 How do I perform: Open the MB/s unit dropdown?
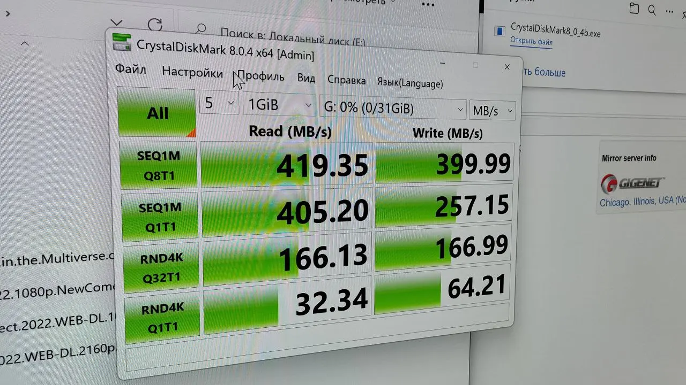click(493, 111)
